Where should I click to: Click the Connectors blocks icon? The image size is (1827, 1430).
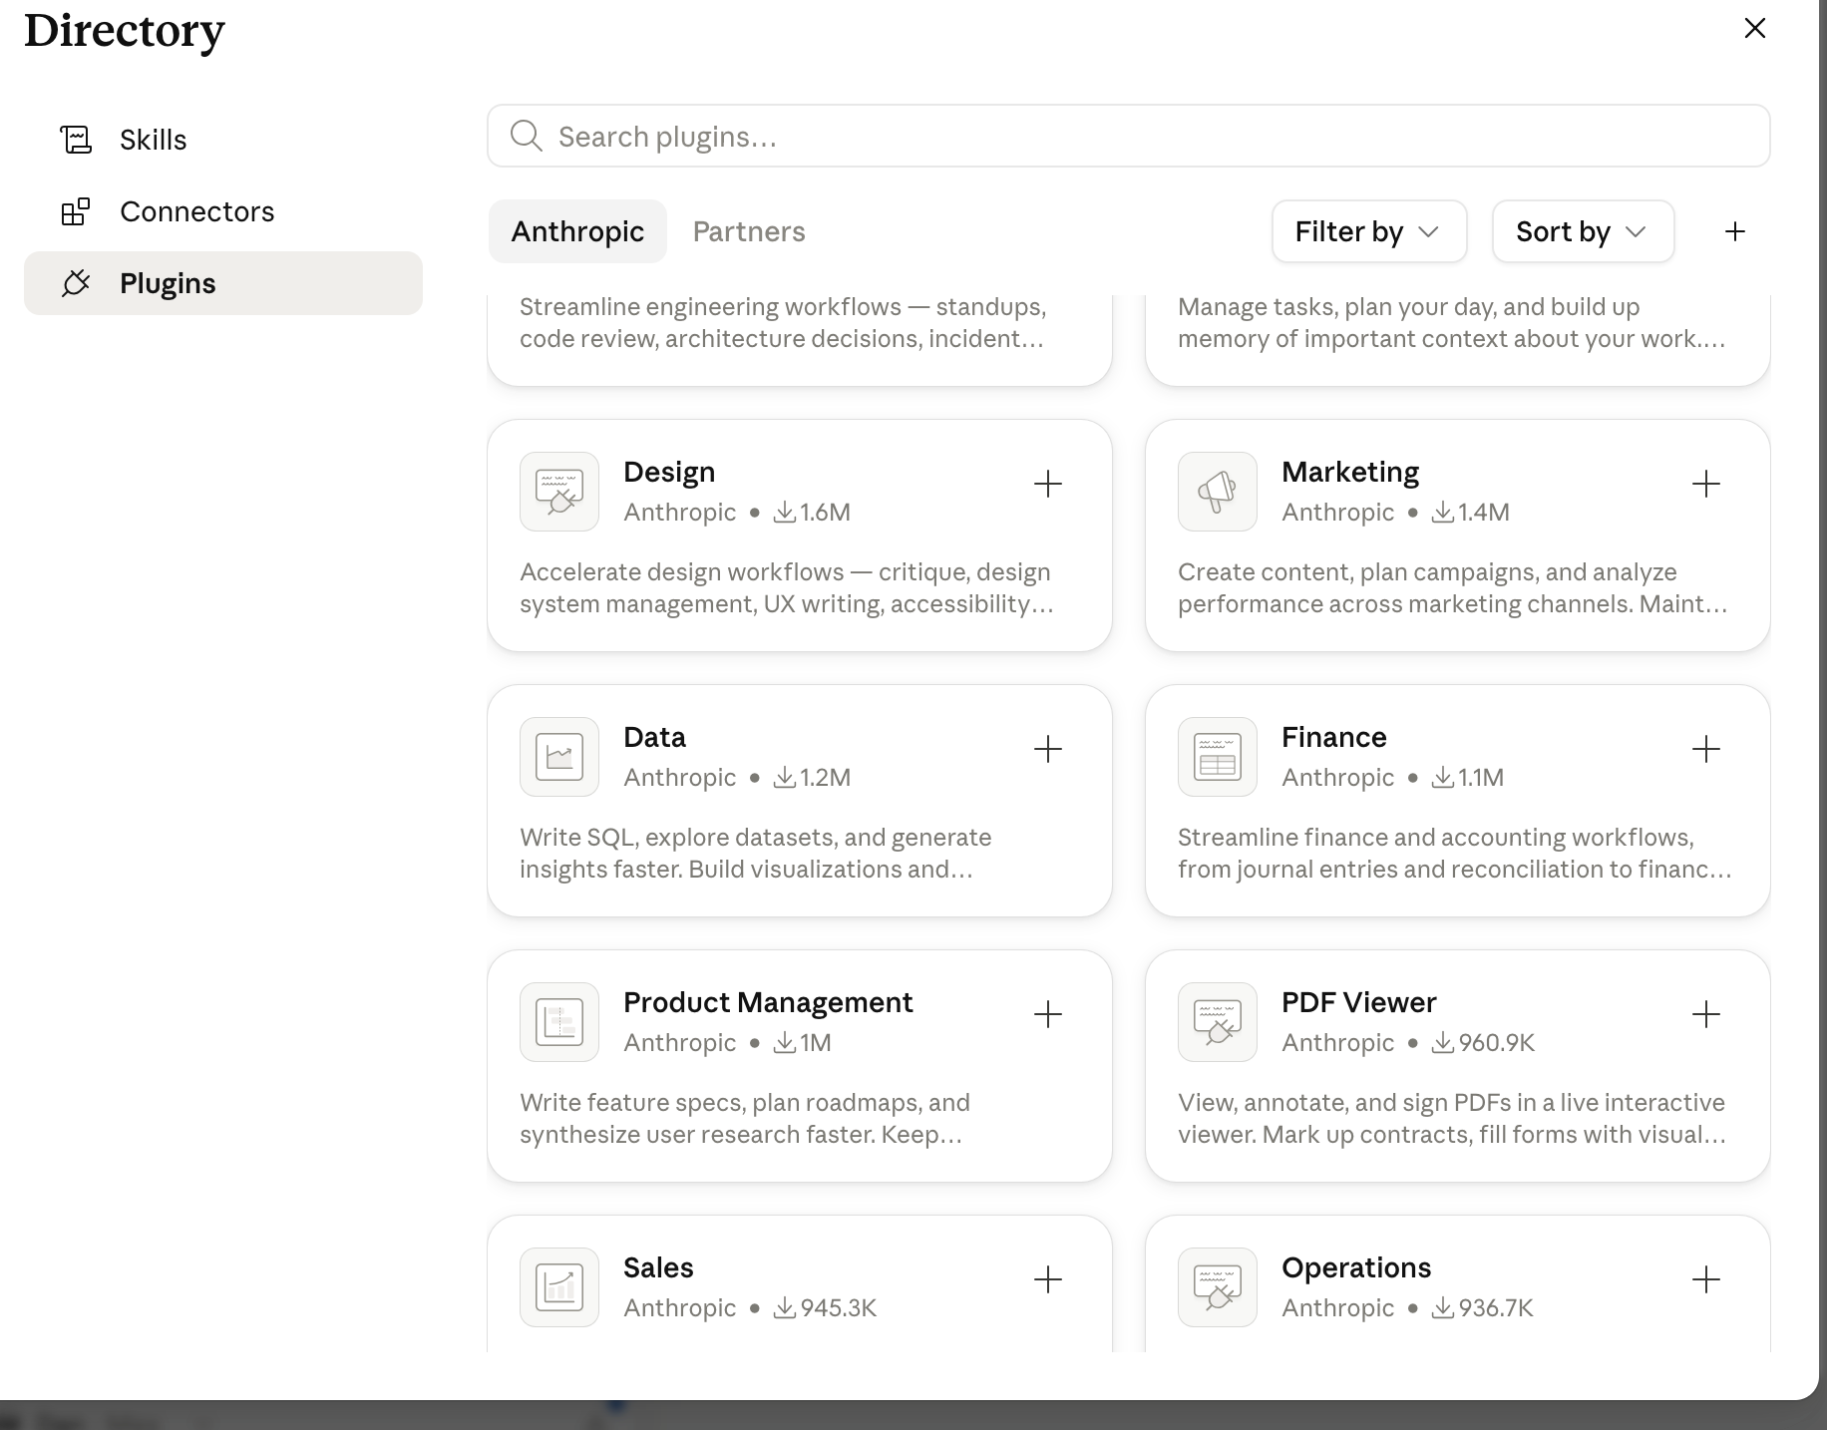coord(76,211)
